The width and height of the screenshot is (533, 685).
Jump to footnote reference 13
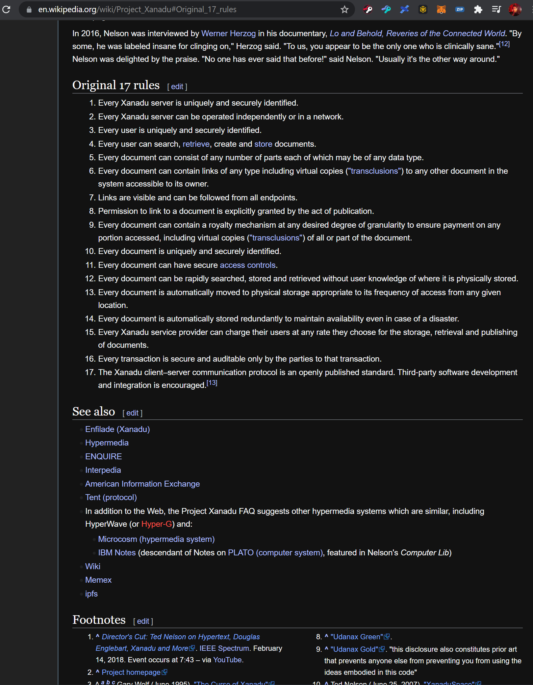coord(212,383)
